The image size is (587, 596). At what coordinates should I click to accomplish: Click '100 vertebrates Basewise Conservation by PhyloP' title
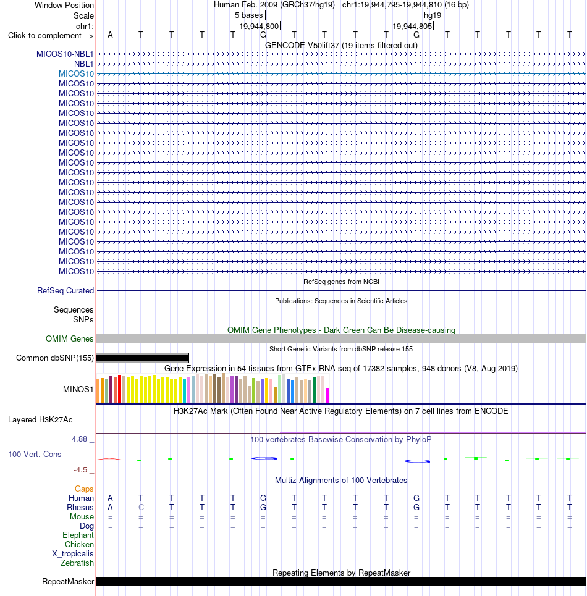pyautogui.click(x=341, y=439)
